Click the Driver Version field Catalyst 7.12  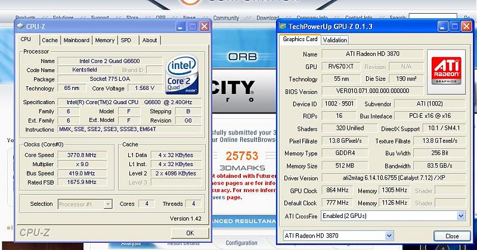pyautogui.click(x=394, y=178)
